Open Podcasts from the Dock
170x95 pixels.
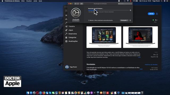91,93
